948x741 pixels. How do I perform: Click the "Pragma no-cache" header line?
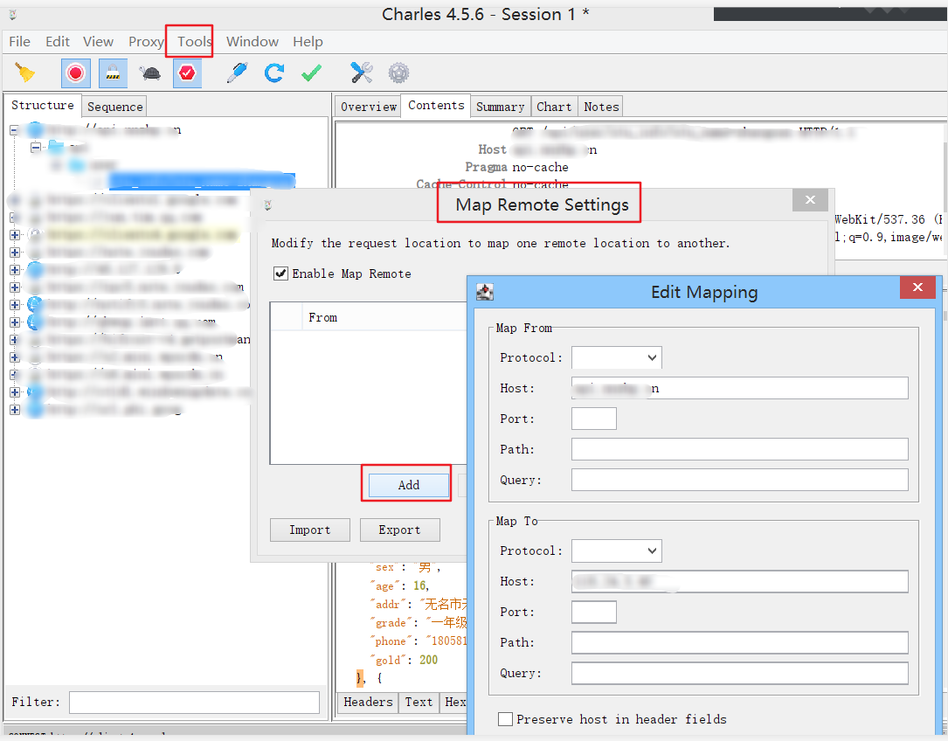click(x=516, y=167)
